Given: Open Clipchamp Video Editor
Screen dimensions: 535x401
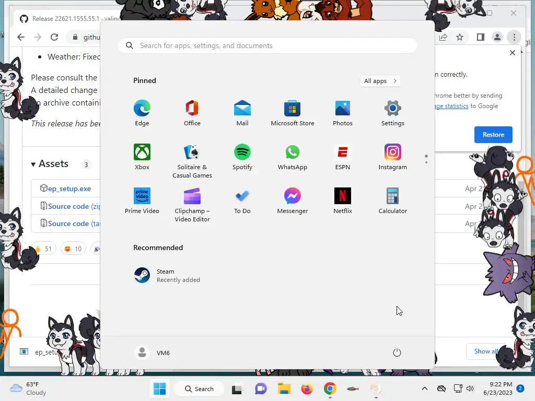Looking at the screenshot, I should pyautogui.click(x=192, y=205).
